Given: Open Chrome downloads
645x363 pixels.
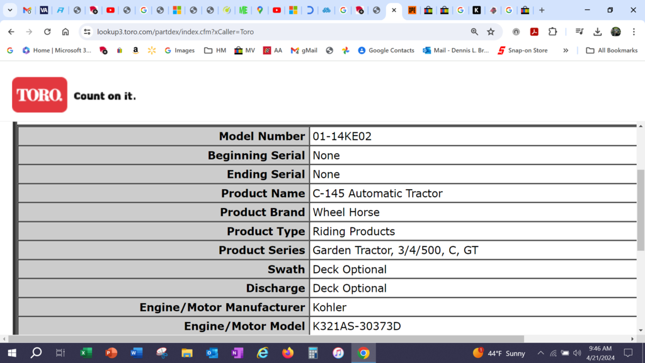Looking at the screenshot, I should (598, 32).
